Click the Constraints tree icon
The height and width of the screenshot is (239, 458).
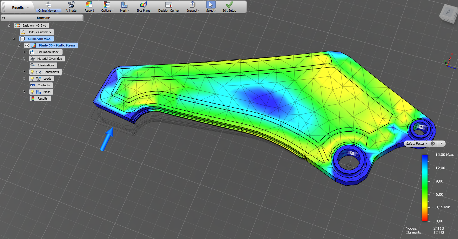38,72
